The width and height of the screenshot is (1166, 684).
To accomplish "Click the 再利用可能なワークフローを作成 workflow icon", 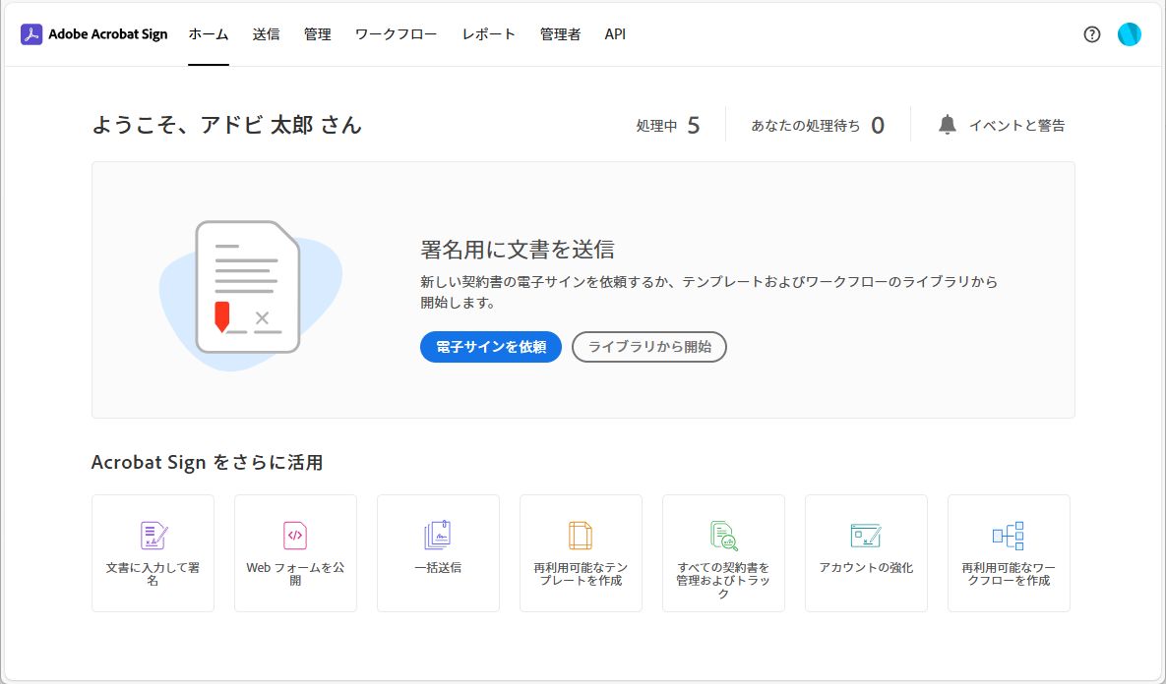I will pos(1009,536).
